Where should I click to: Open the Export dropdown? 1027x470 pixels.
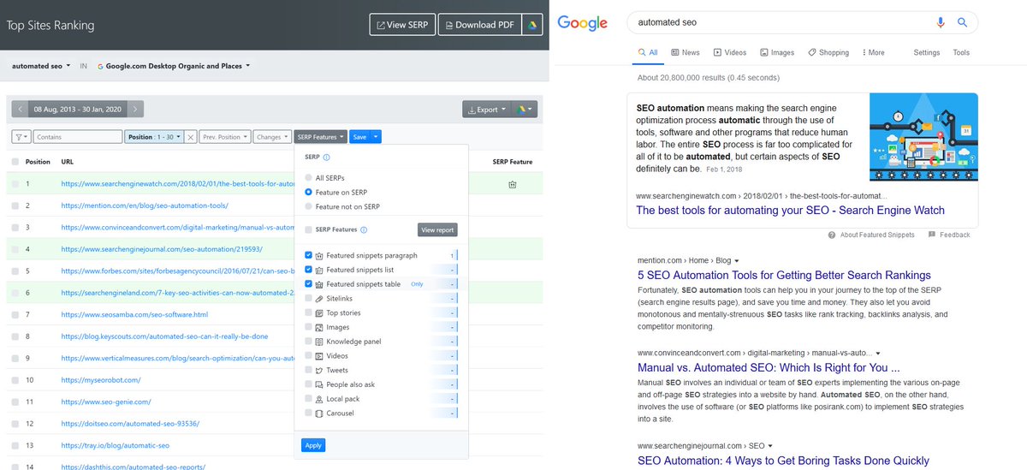tap(488, 110)
